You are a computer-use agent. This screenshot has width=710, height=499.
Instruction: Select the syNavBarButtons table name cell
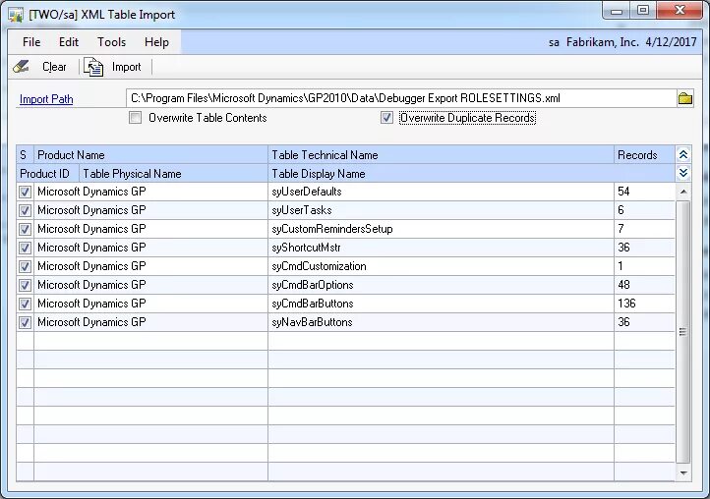[441, 322]
